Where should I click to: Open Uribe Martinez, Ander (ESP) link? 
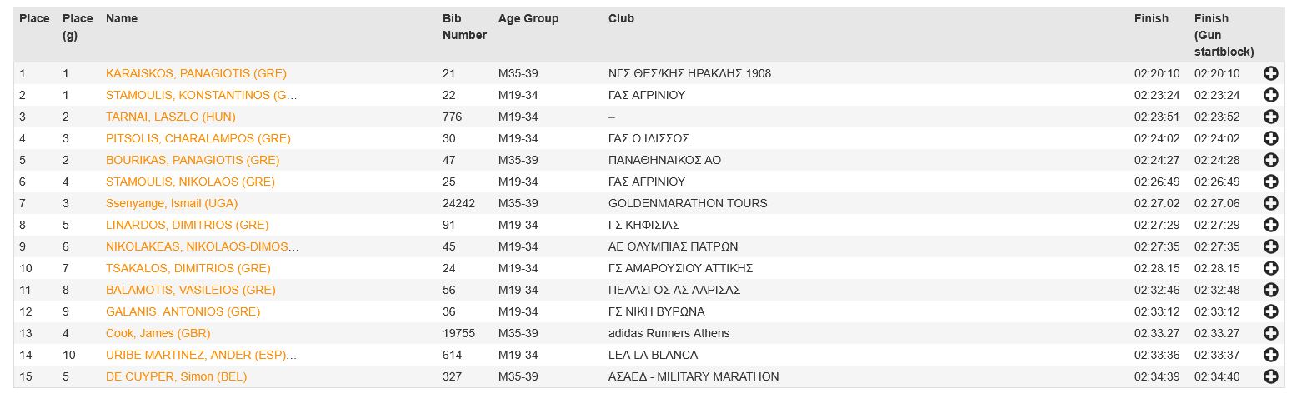point(201,355)
